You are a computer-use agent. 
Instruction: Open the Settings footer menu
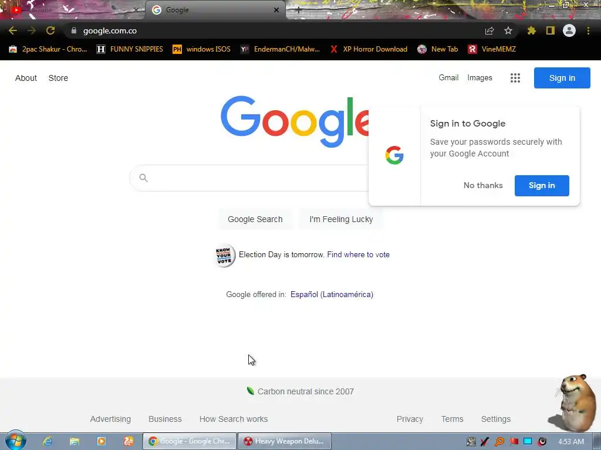point(495,419)
